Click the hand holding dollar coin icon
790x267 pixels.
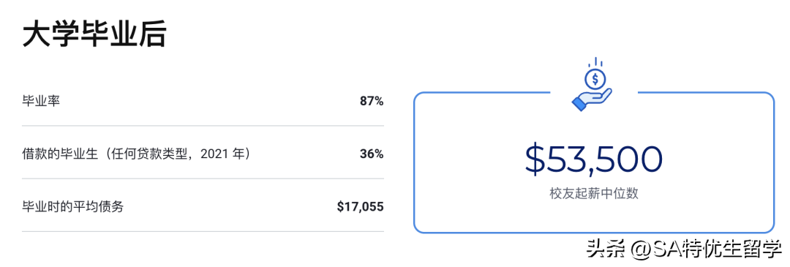(x=594, y=85)
